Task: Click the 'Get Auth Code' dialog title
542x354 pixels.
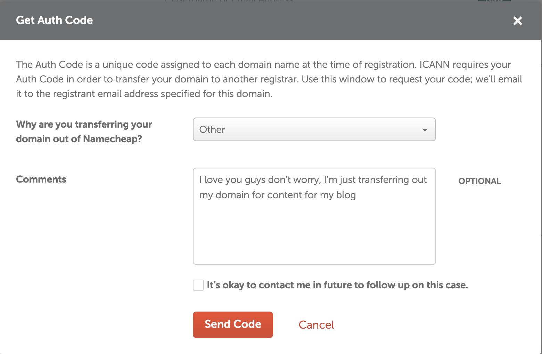Action: [55, 20]
